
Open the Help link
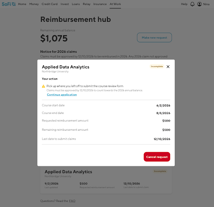[184, 4]
